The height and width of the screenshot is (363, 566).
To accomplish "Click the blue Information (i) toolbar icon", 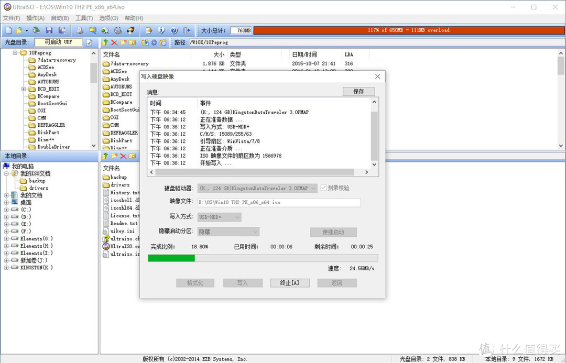I will (x=161, y=30).
